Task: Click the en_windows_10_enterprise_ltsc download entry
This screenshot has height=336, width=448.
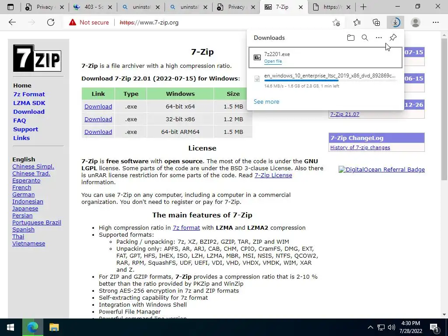Action: pos(325,81)
